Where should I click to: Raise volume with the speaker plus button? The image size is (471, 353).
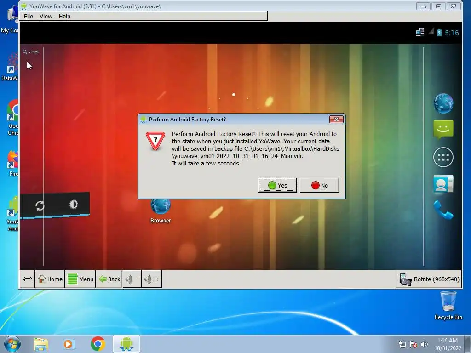pyautogui.click(x=152, y=279)
